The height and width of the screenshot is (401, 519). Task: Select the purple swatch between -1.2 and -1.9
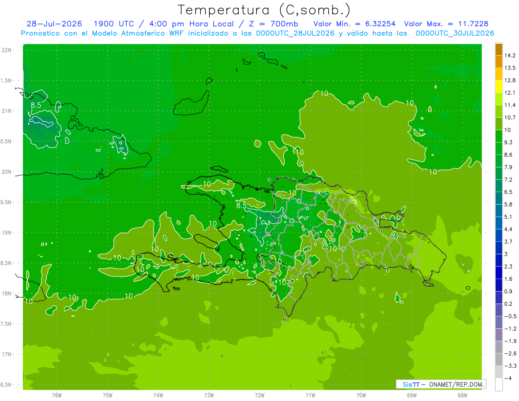499,335
